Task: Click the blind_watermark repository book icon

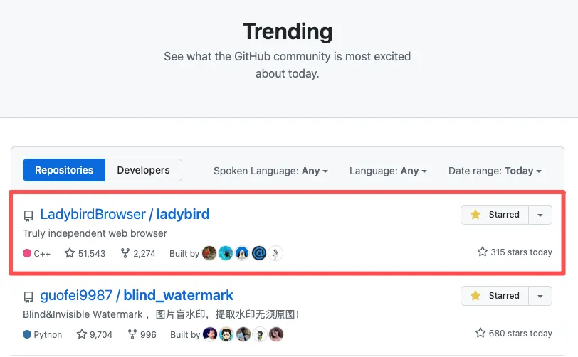Action: [x=28, y=297]
